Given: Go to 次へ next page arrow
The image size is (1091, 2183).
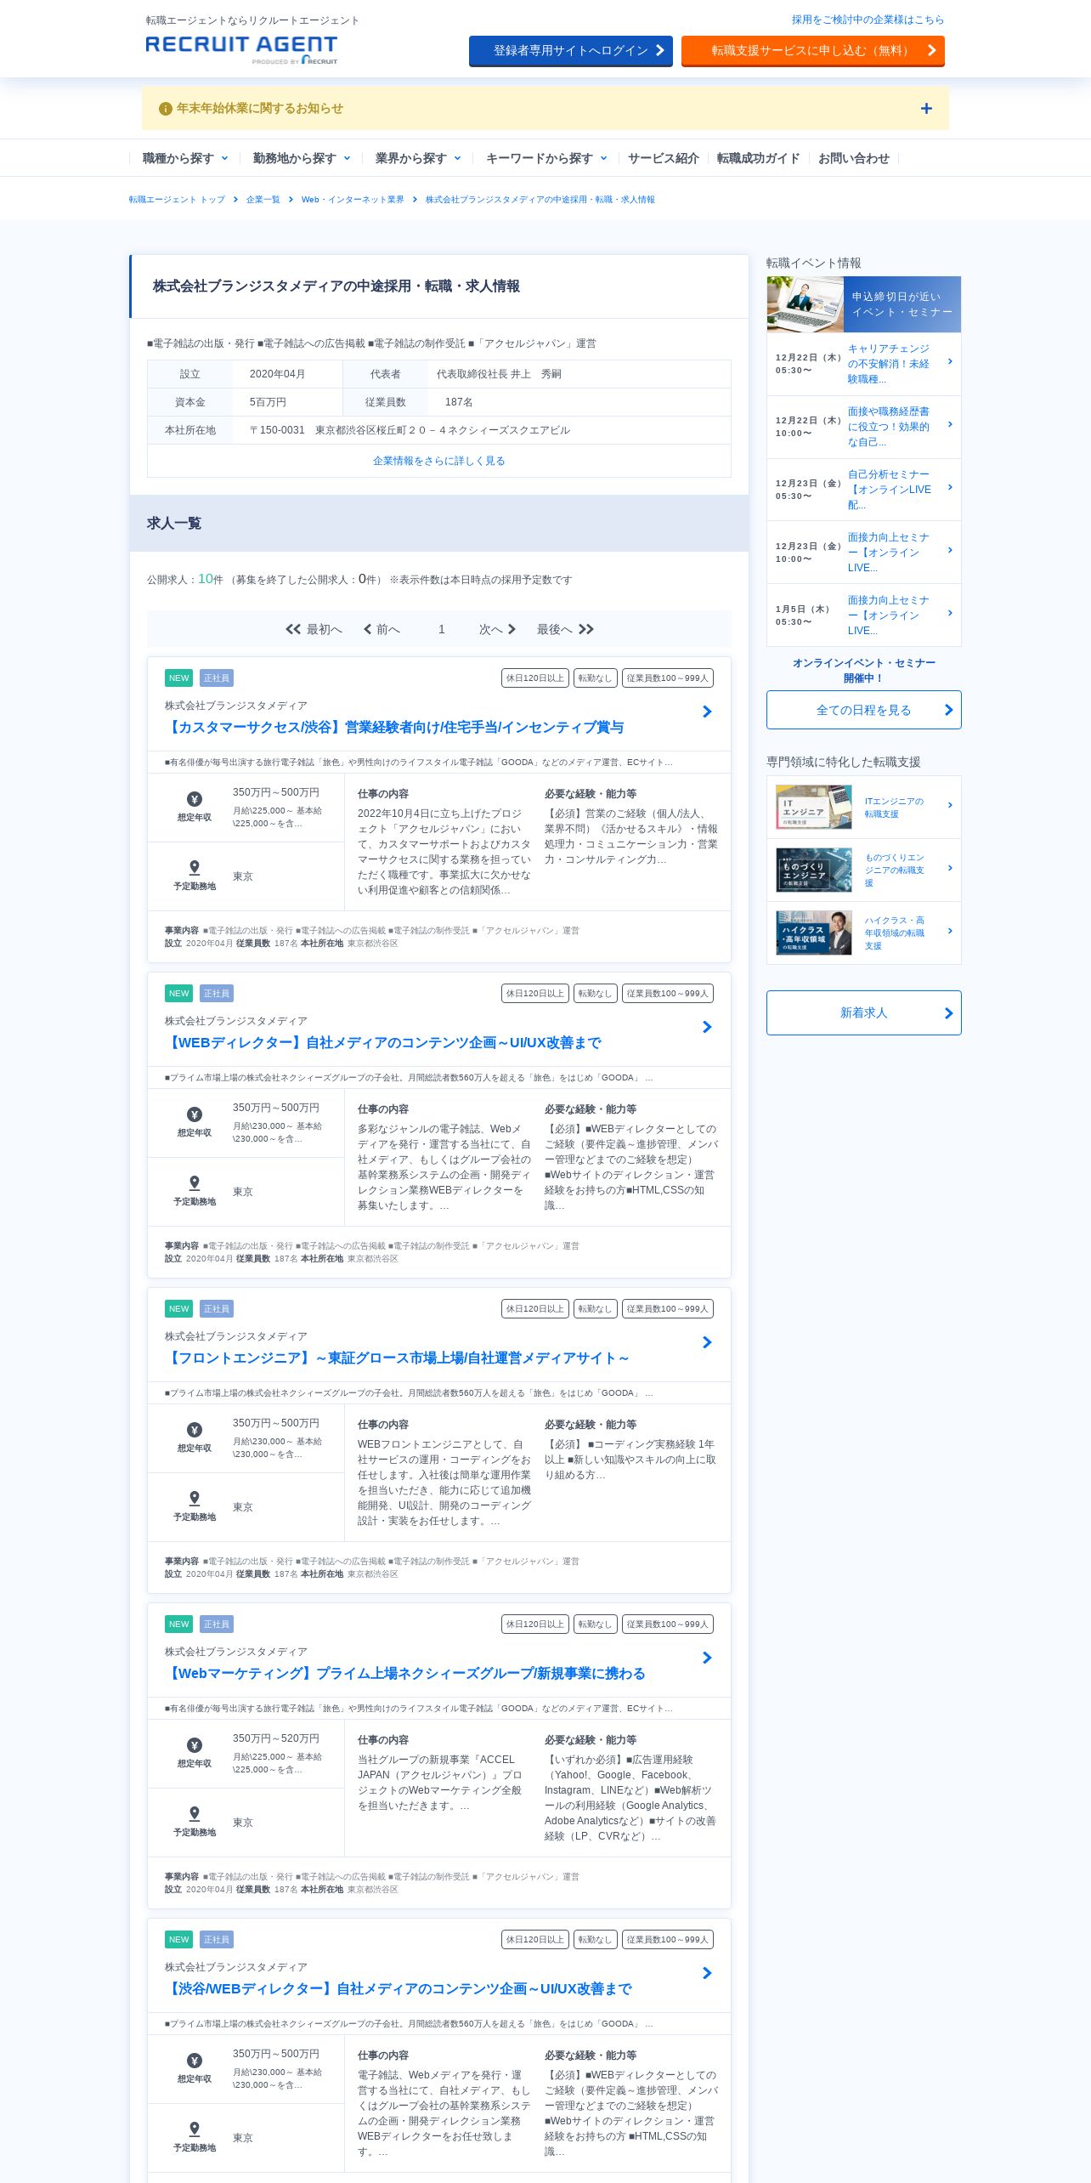Looking at the screenshot, I should pyautogui.click(x=498, y=629).
